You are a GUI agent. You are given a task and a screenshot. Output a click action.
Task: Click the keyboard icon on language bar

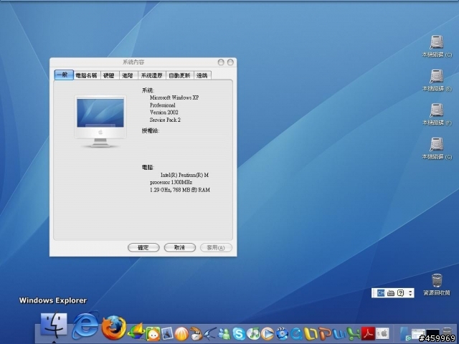pyautogui.click(x=390, y=293)
